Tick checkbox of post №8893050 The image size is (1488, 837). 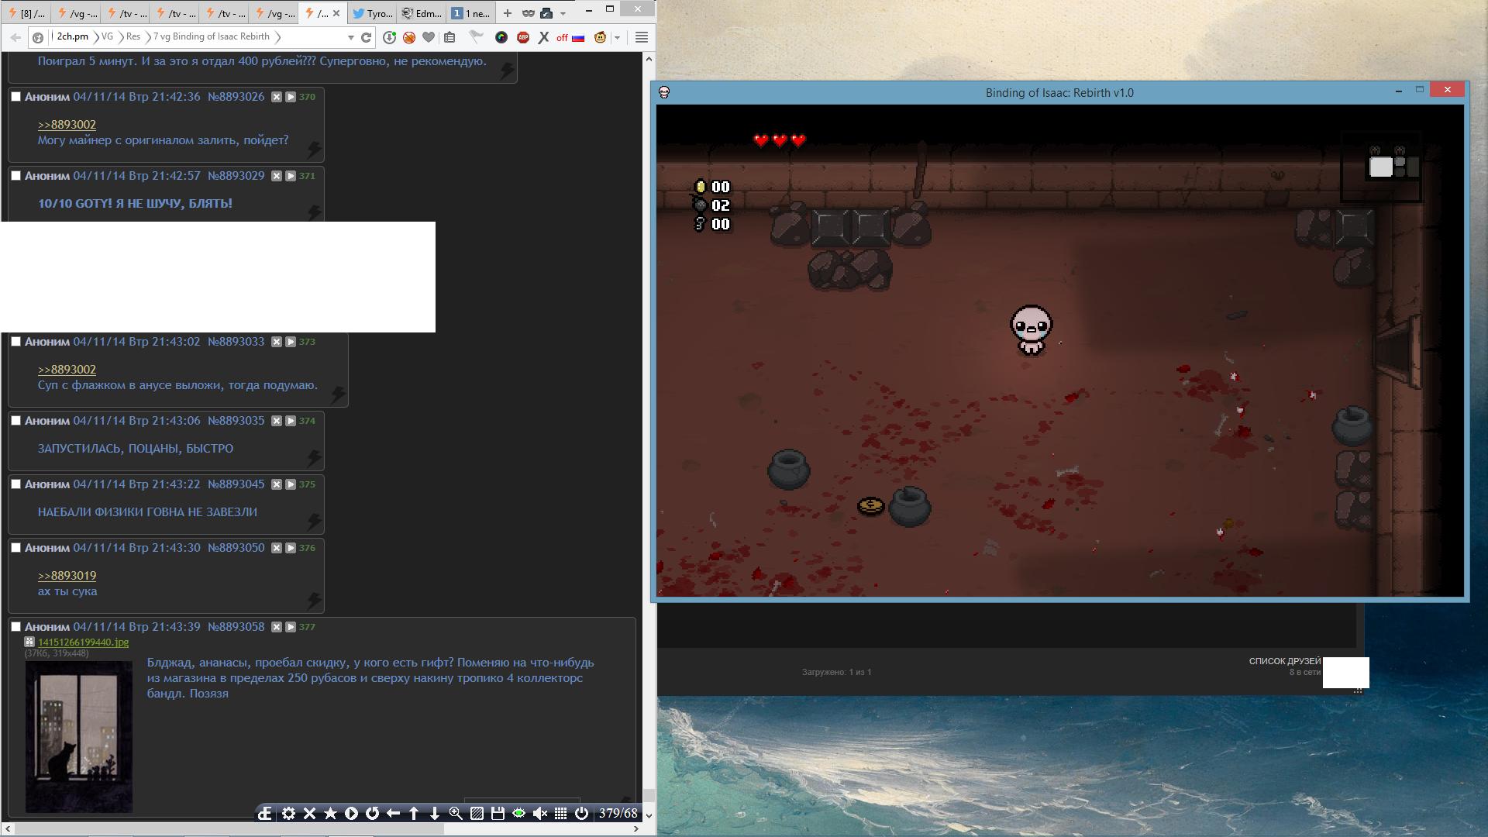coord(15,548)
